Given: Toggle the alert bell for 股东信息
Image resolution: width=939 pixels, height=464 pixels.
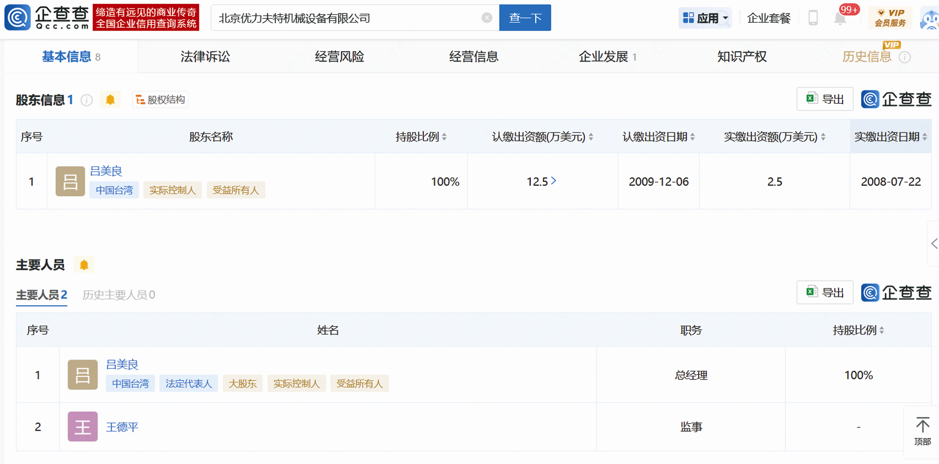Looking at the screenshot, I should pyautogui.click(x=111, y=100).
